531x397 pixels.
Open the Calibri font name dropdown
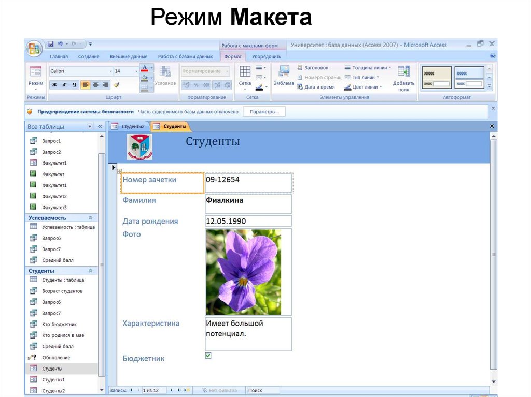tap(110, 71)
